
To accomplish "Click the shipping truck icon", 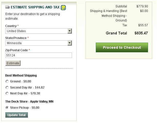I will [7, 7].
